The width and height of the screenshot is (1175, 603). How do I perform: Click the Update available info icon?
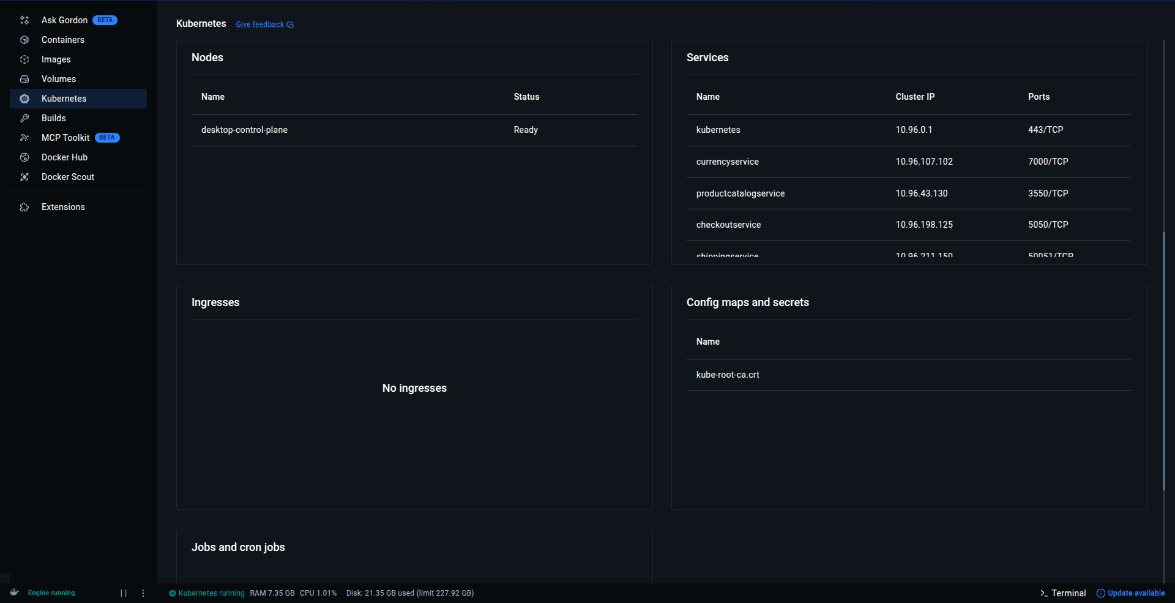point(1101,593)
